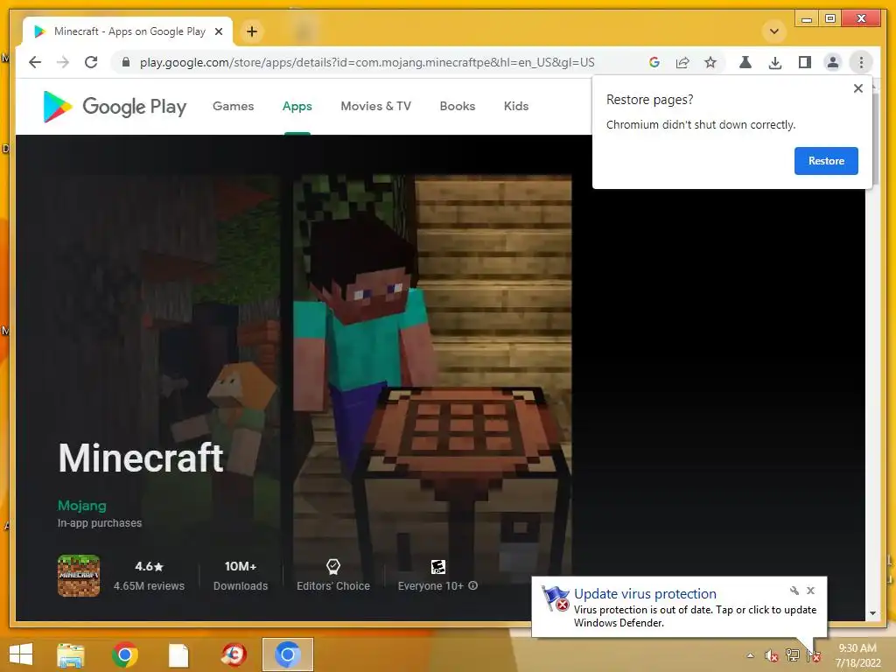Screen dimensions: 896x672
Task: Click the Editors' Choice badge icon
Action: [333, 566]
